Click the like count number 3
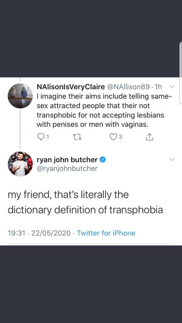 point(121,137)
